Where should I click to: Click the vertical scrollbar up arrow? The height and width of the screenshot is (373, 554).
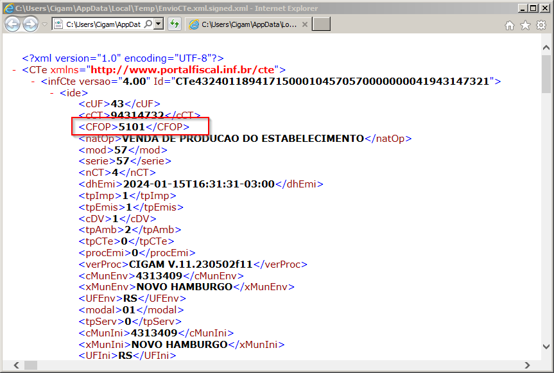click(546, 48)
